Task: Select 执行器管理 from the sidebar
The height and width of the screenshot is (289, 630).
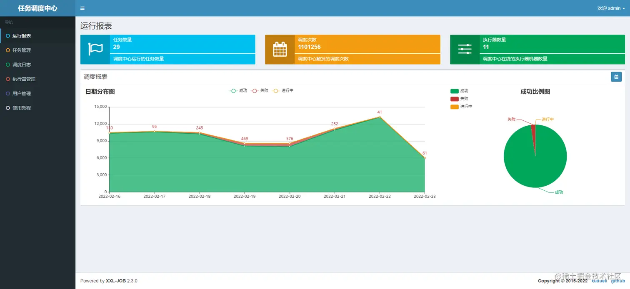Action: click(x=37, y=79)
